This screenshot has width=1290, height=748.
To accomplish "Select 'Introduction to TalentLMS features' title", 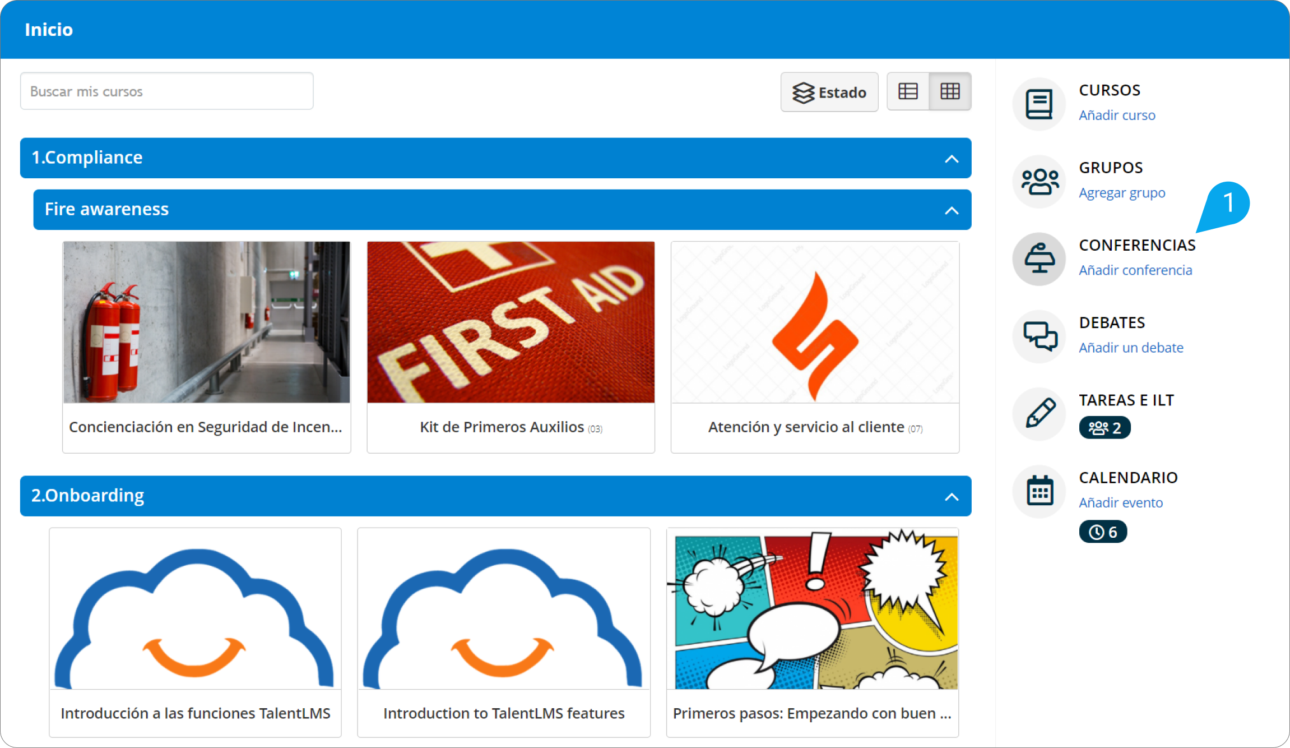I will [x=504, y=714].
